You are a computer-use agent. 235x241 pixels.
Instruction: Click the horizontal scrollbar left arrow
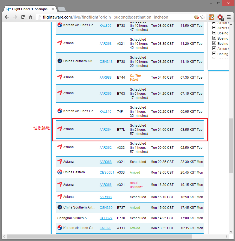pos(4,236)
